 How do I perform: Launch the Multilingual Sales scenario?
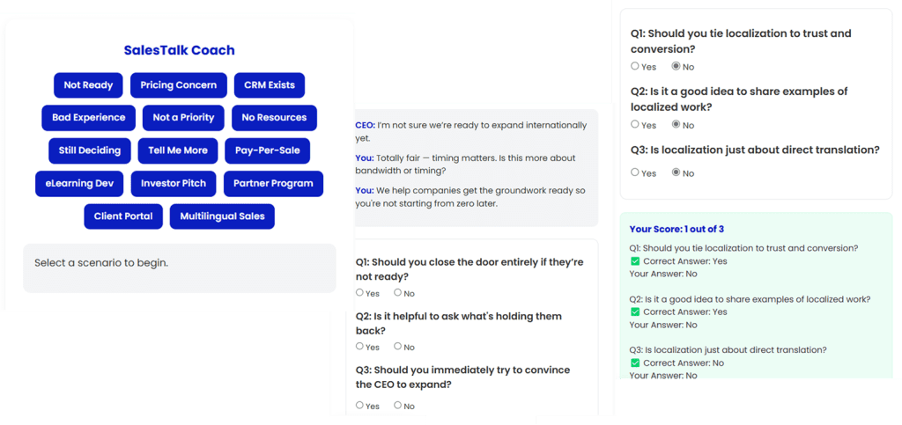222,216
